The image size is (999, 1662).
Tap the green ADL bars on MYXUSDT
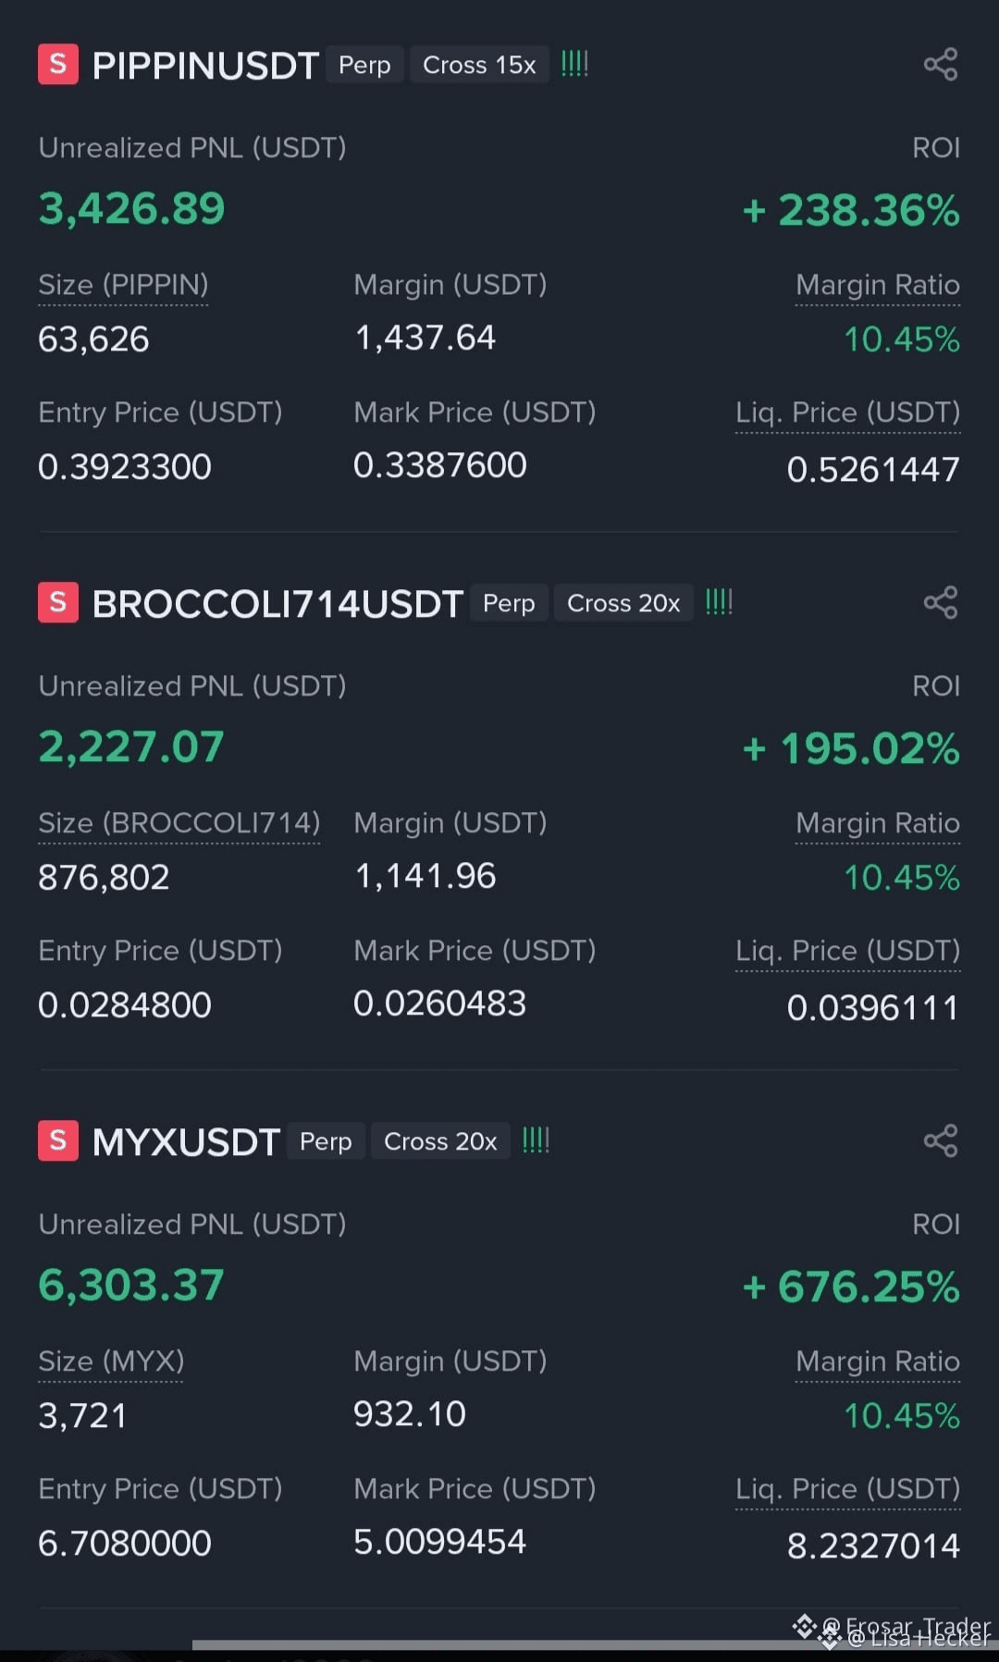coord(536,1140)
